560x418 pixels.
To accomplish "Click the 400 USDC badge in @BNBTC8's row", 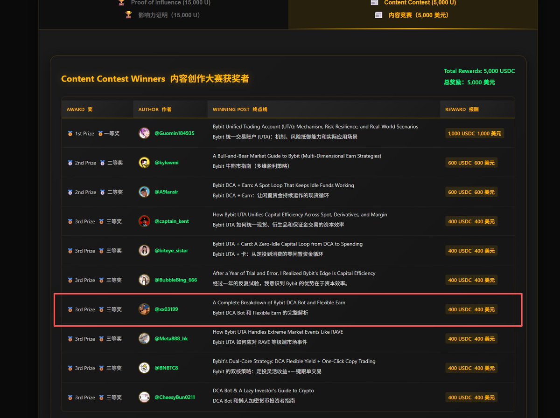I will (471, 368).
